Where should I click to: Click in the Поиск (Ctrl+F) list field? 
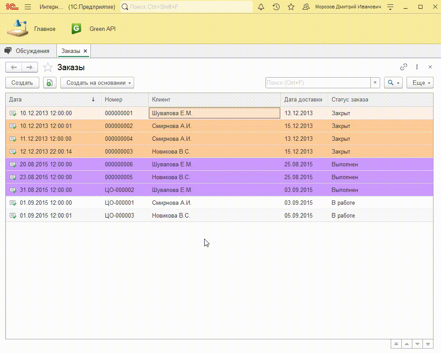pos(318,83)
